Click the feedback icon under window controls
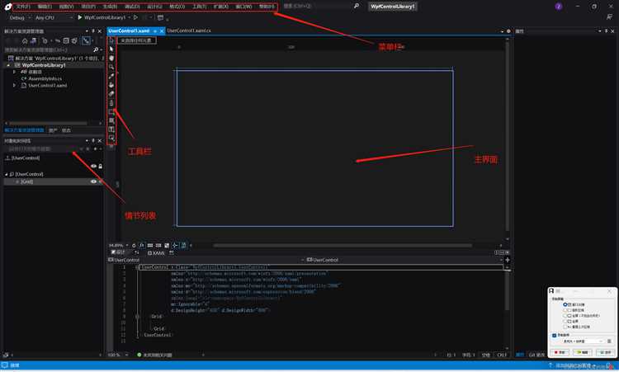Screen dimensions: 619x372 point(610,17)
